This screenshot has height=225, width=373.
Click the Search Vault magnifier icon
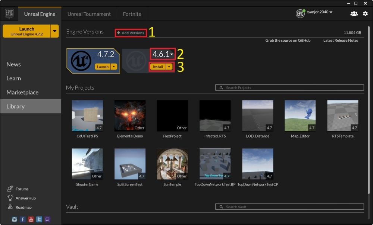(221, 207)
